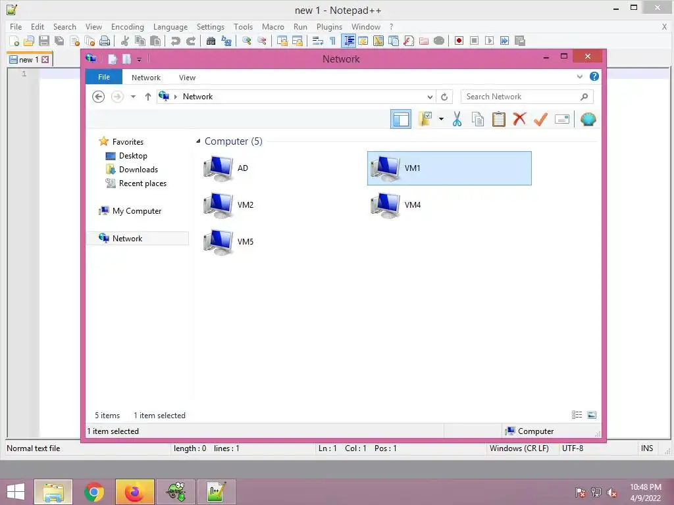Click Rename icon in Network window toolbar
The height and width of the screenshot is (505, 674).
pyautogui.click(x=562, y=119)
